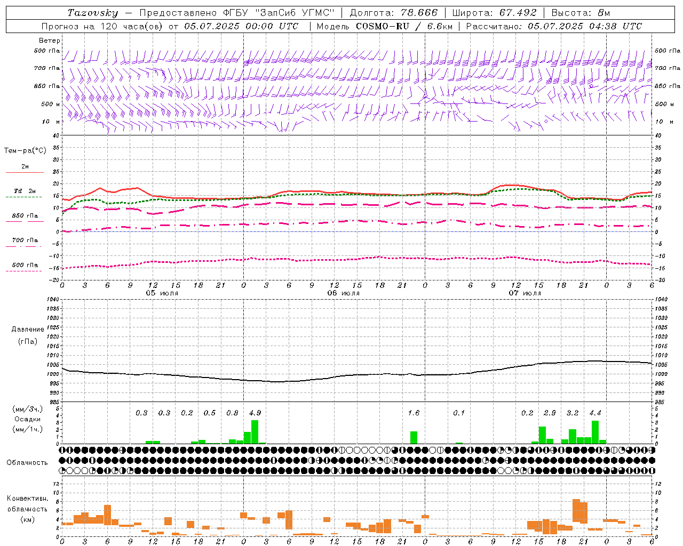Image resolution: width=683 pixels, height=546 pixels.
Task: Click the (мм/3ч.) precipitation unit label
Action: point(28,409)
